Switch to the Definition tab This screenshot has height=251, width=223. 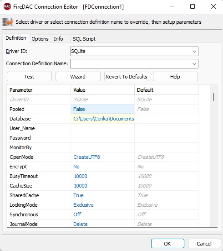(16, 38)
